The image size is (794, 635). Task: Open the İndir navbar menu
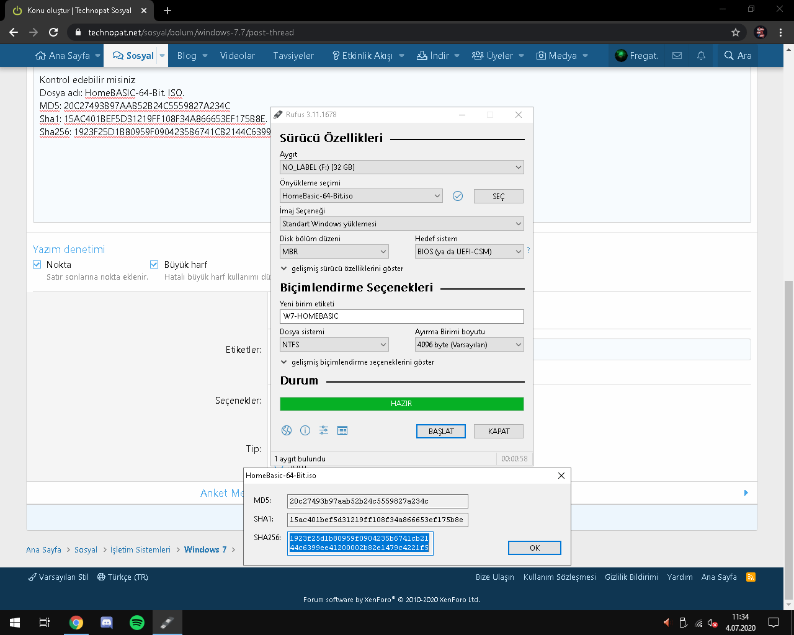coord(432,56)
